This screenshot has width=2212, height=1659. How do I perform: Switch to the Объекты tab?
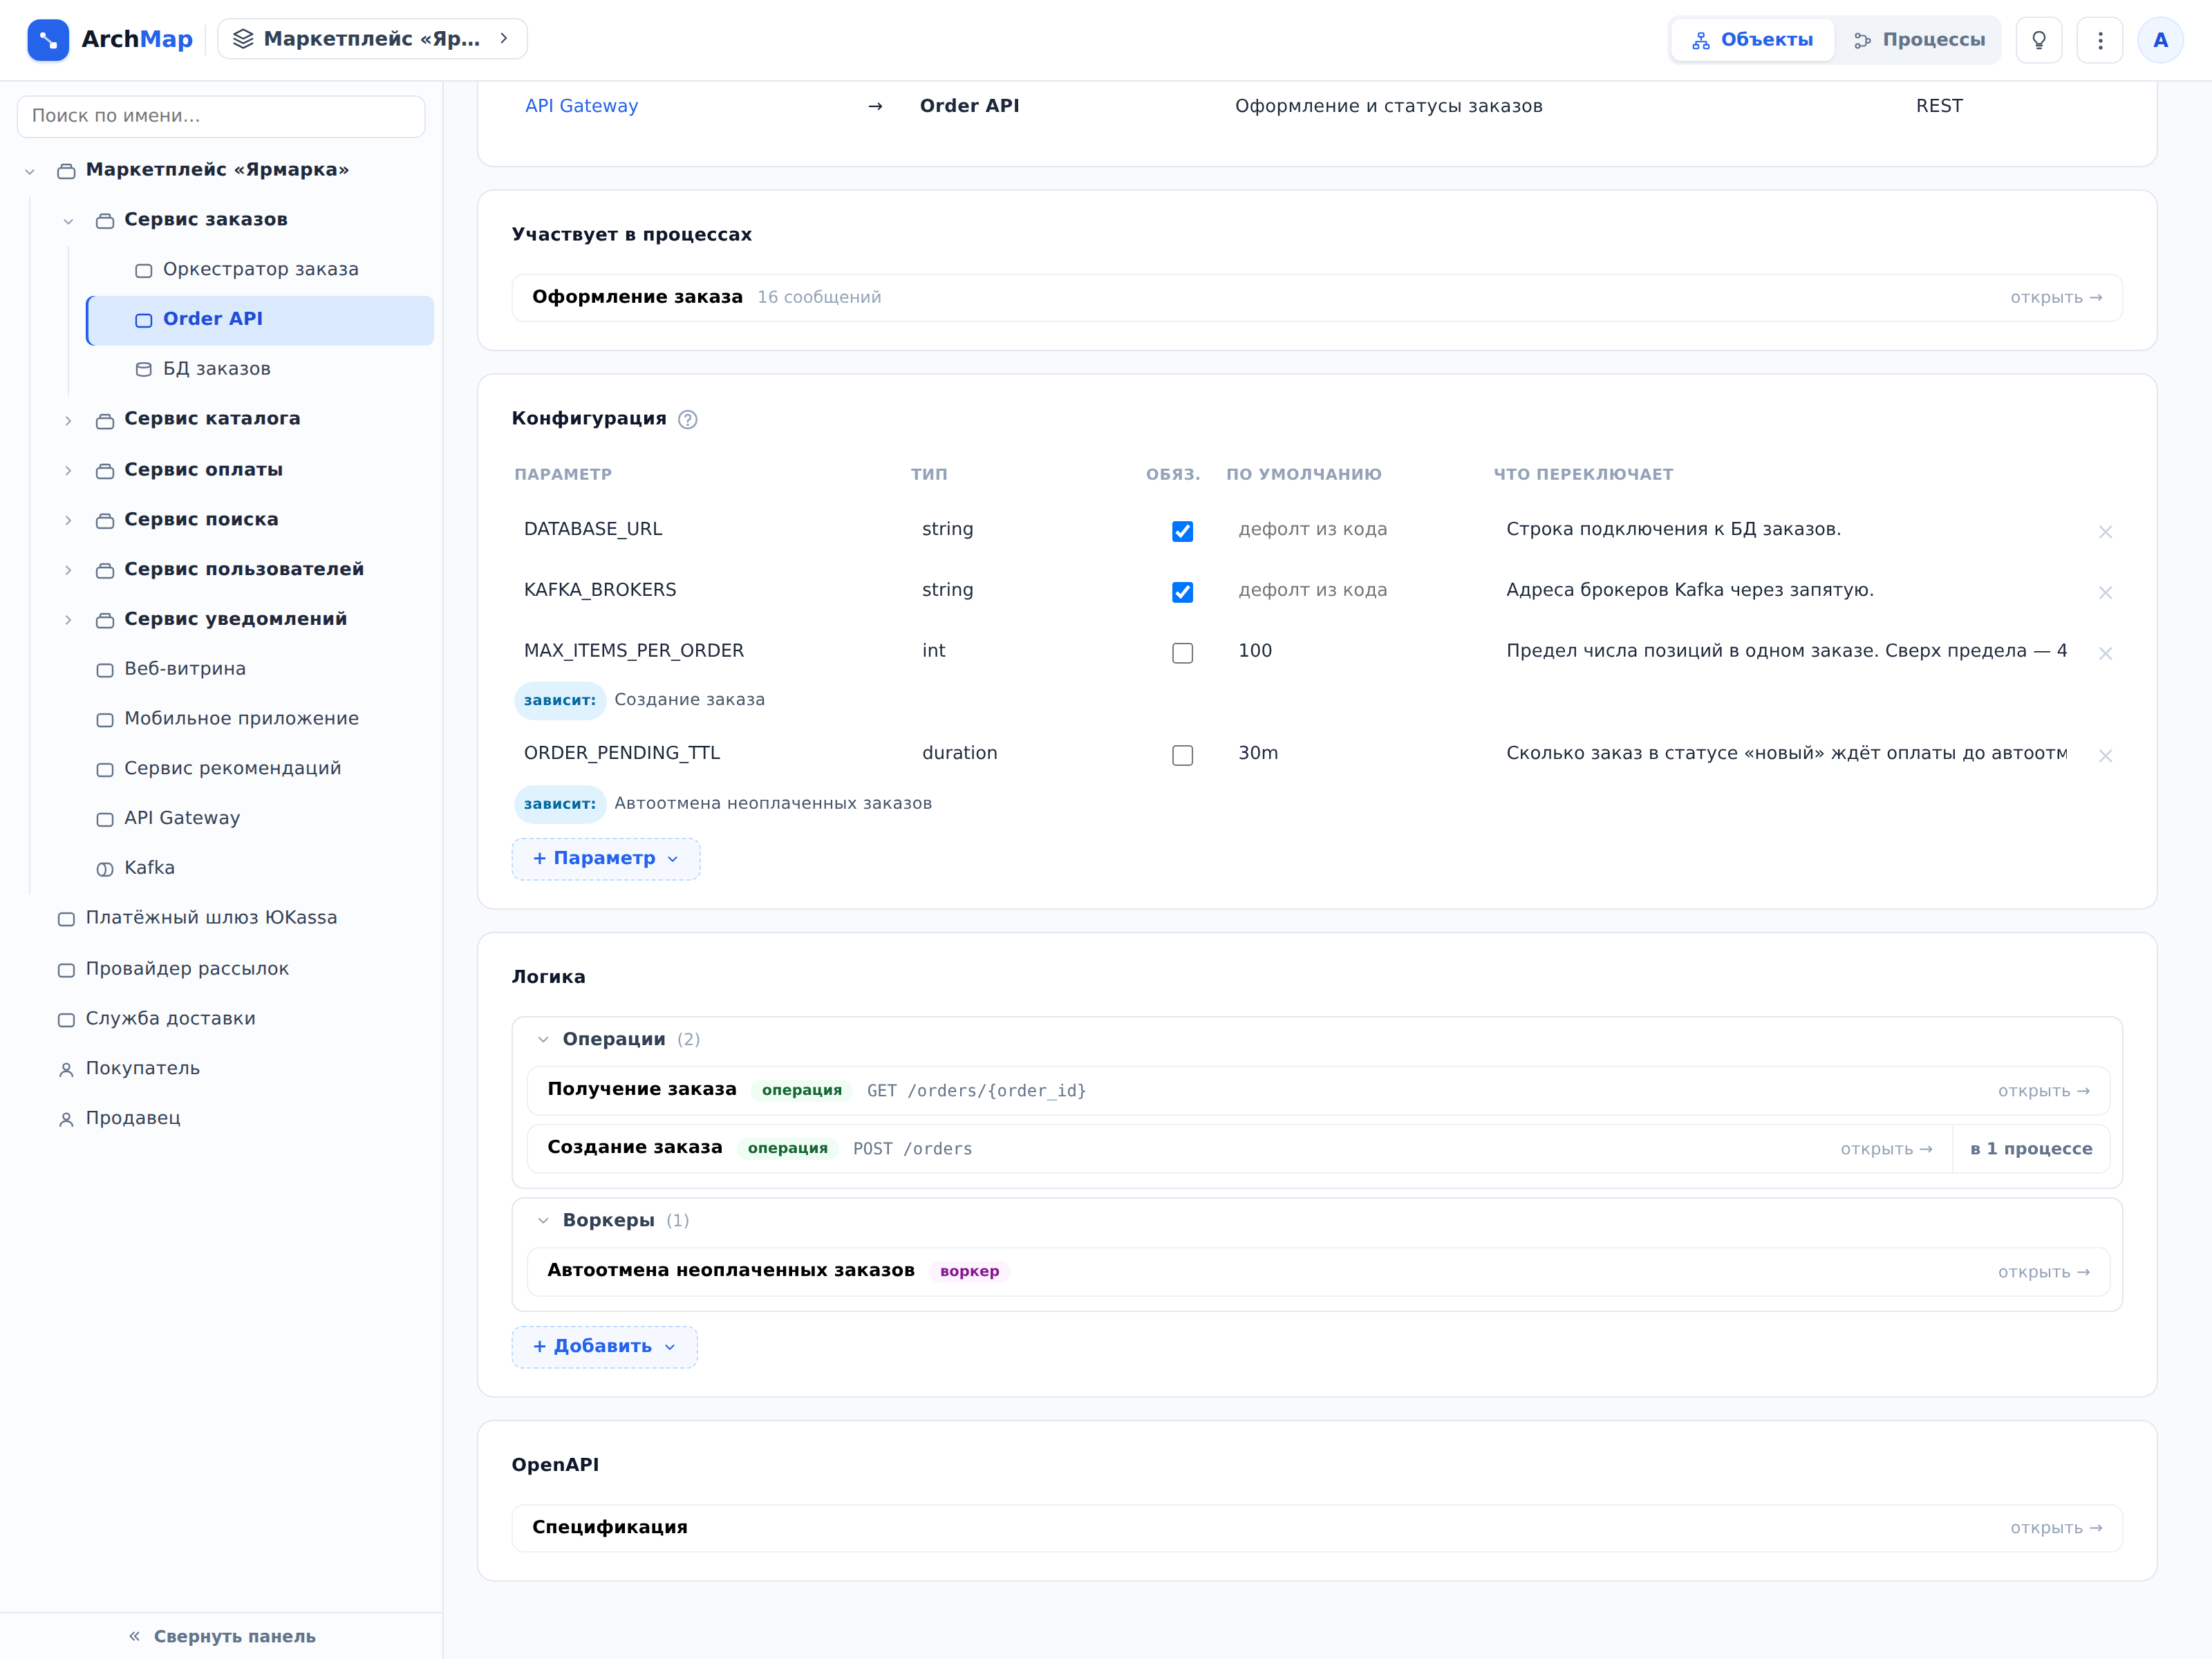click(1753, 40)
